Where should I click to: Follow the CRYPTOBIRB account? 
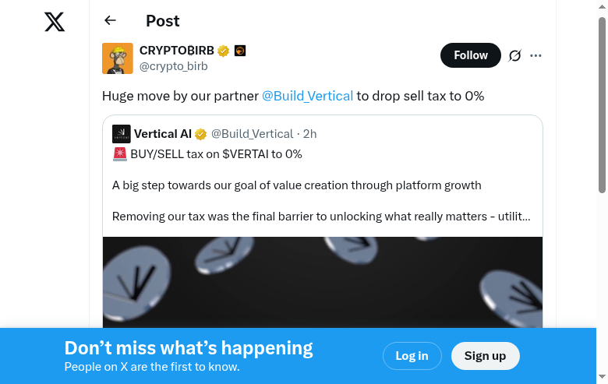(471, 55)
